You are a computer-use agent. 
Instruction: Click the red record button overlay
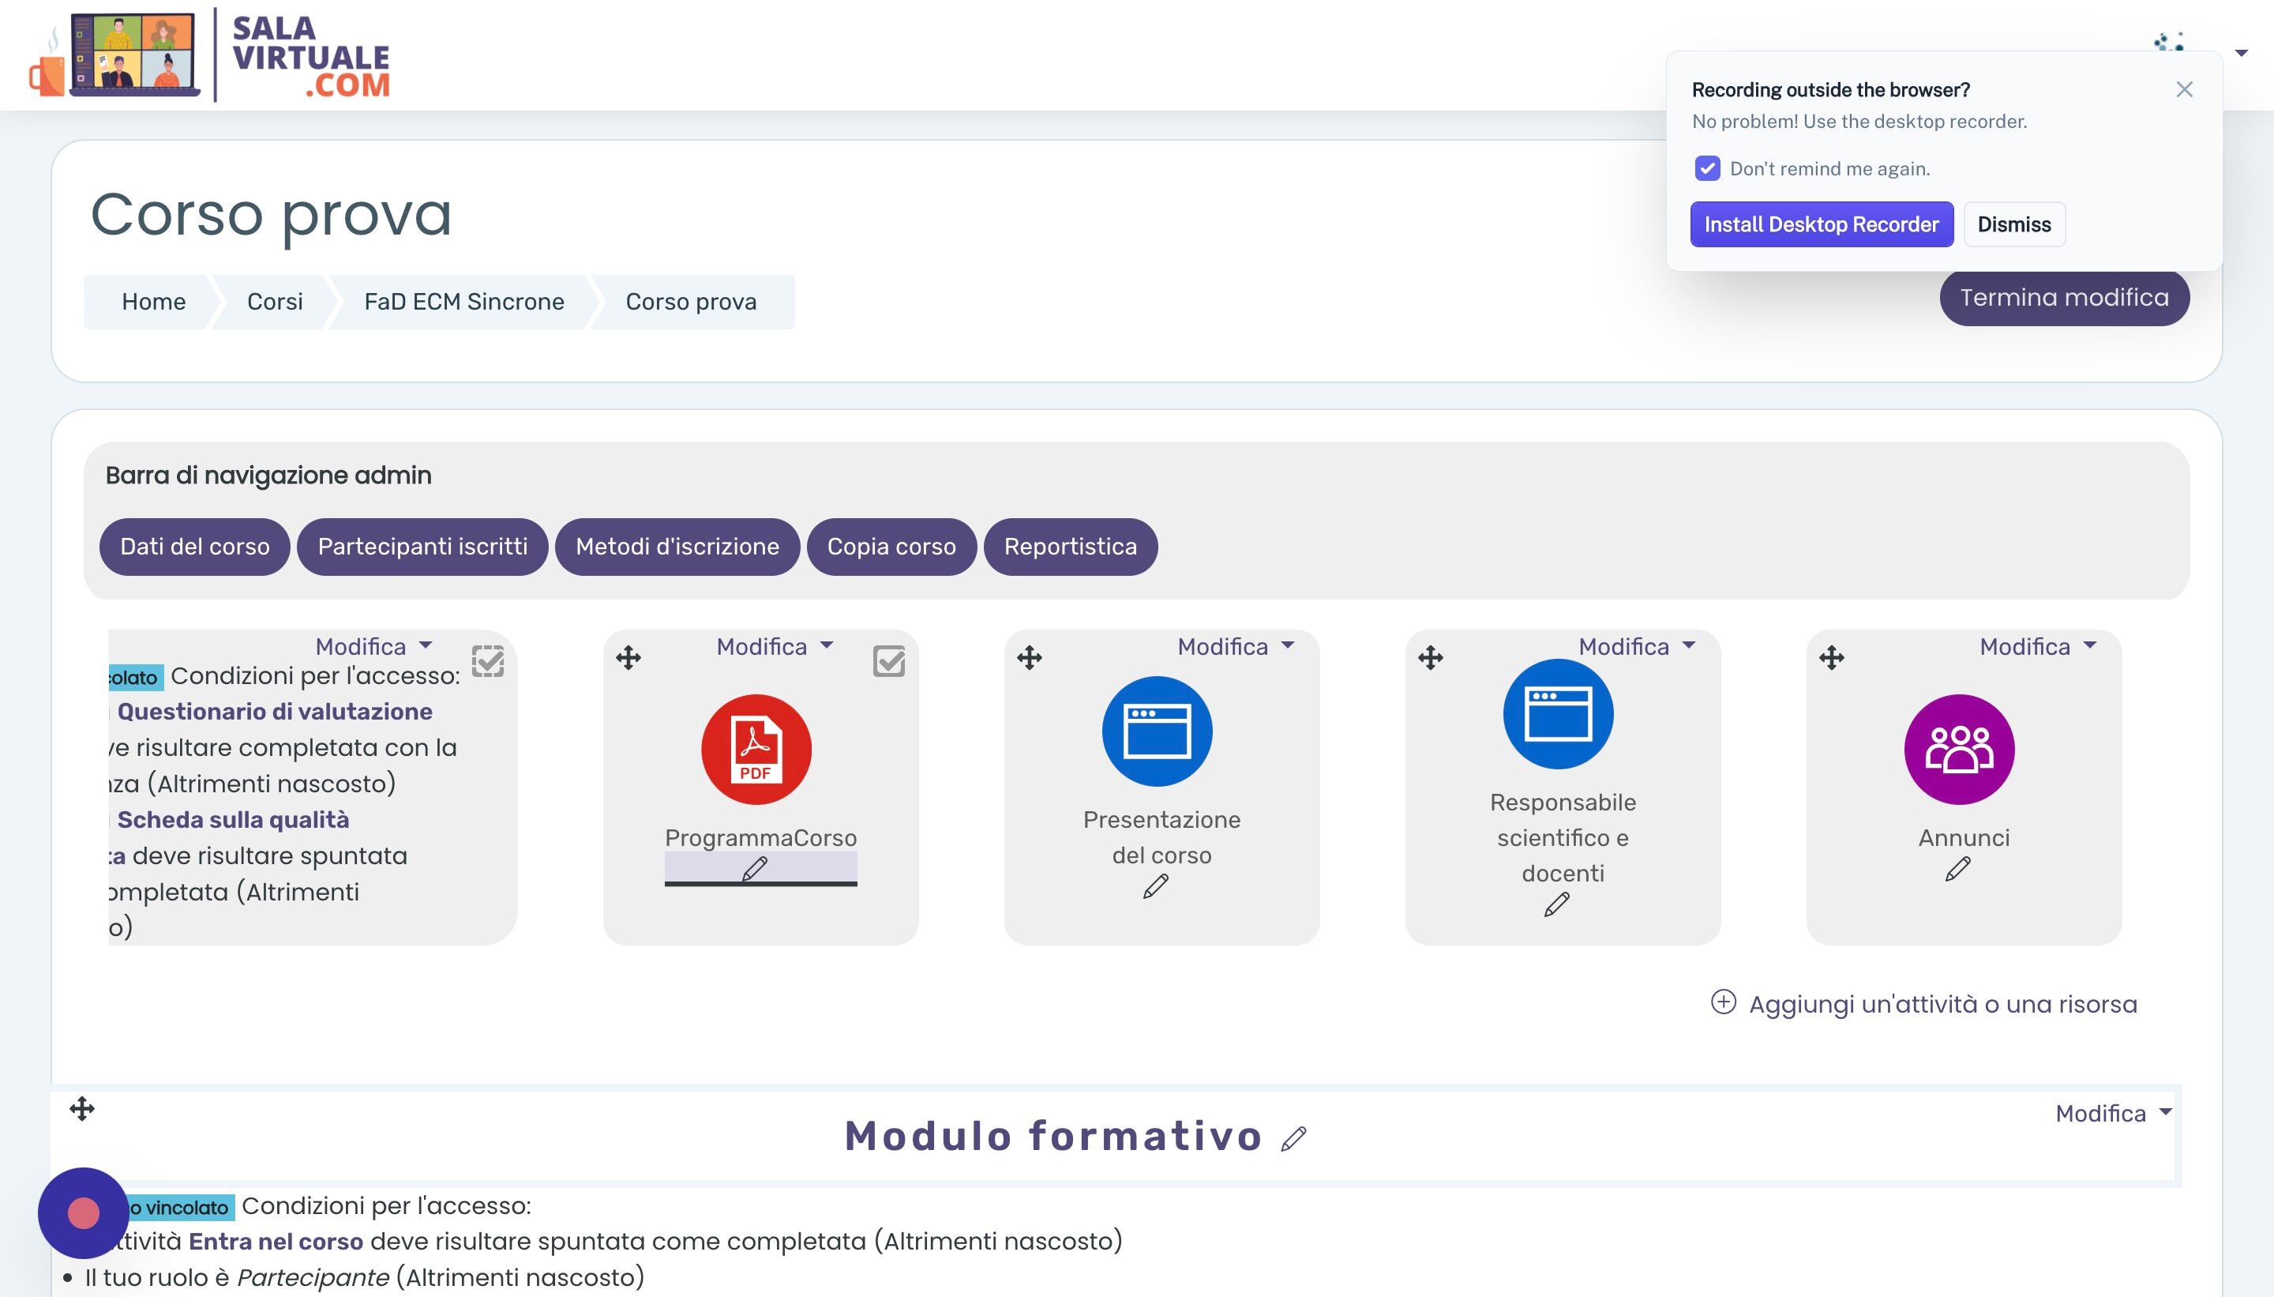[x=84, y=1213]
